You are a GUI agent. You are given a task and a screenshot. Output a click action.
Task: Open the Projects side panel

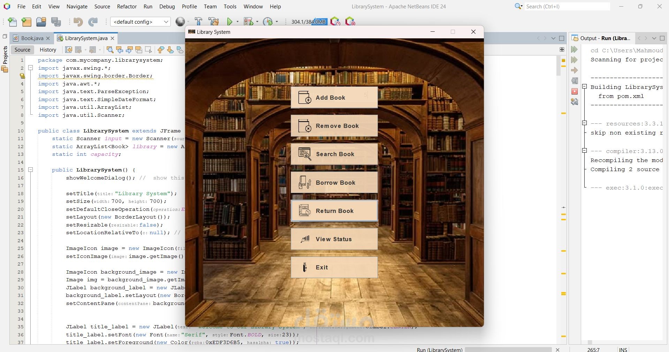[x=5, y=59]
